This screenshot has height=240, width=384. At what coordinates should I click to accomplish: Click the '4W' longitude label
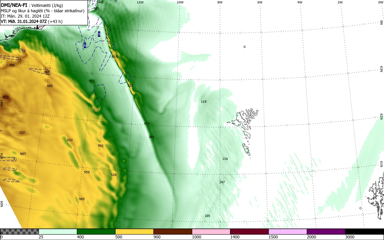coord(300,2)
